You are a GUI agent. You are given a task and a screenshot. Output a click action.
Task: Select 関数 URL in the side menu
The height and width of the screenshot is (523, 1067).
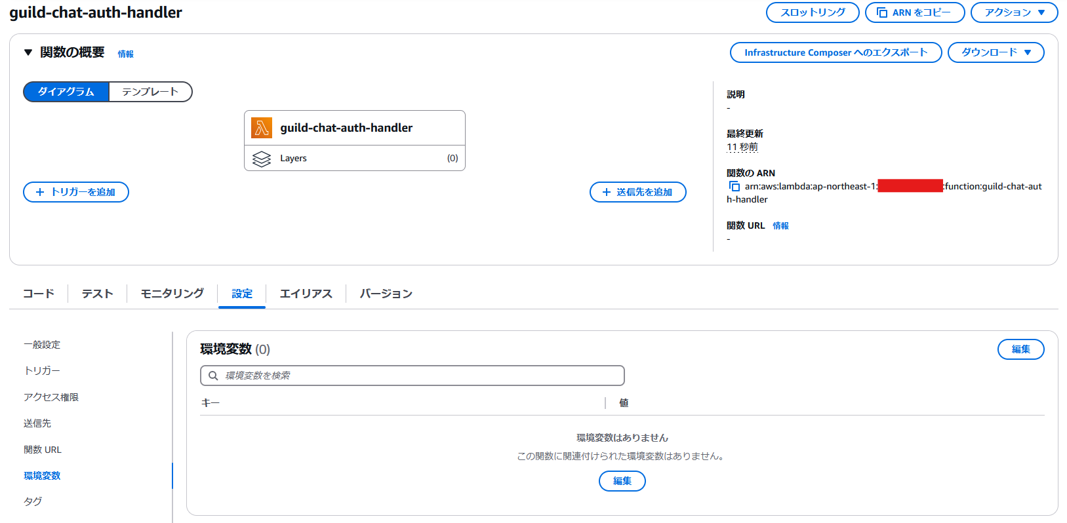click(43, 450)
